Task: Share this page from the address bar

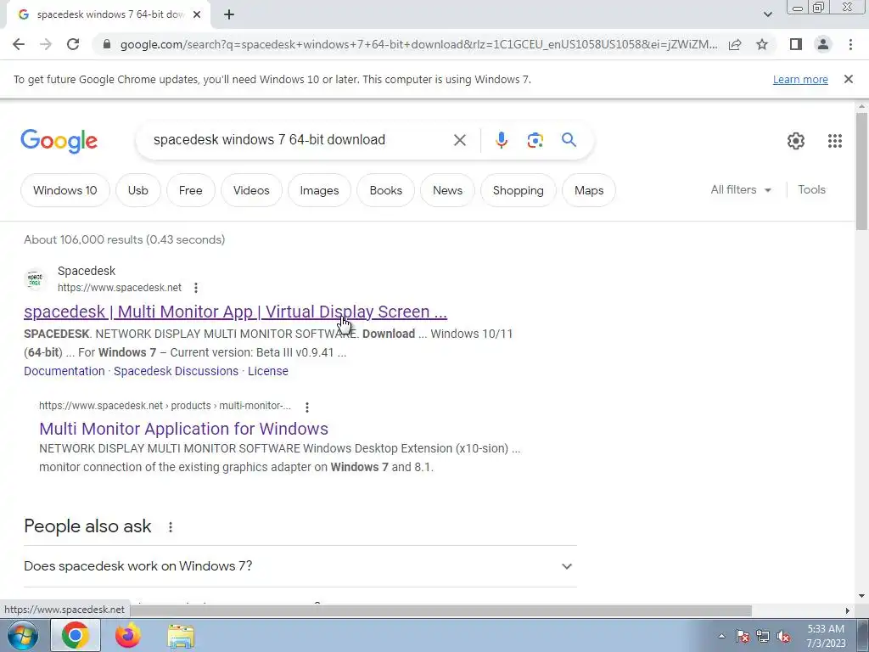Action: [735, 44]
